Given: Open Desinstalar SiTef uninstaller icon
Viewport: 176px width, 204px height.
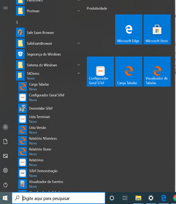Looking at the screenshot, I should coord(22,108).
